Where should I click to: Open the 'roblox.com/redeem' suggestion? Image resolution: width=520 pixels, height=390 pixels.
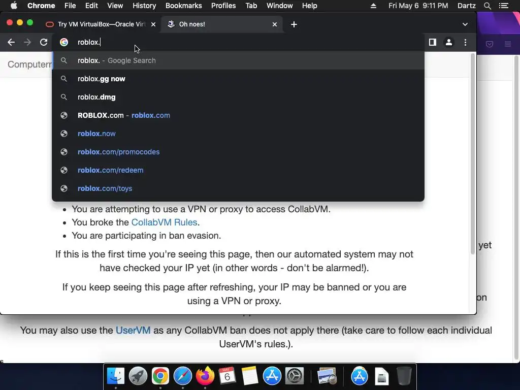coord(238,170)
